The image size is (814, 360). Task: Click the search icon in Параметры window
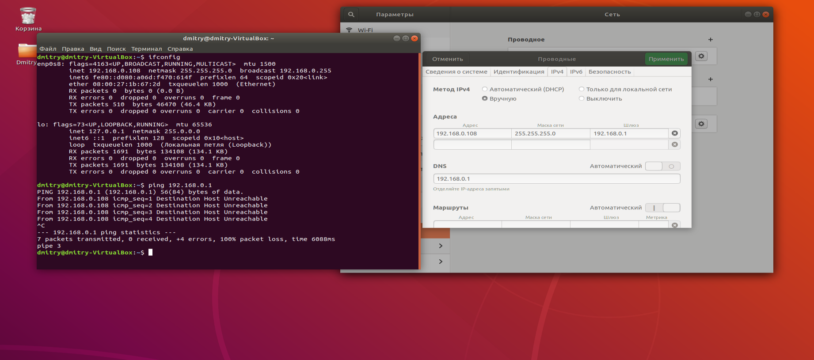351,15
